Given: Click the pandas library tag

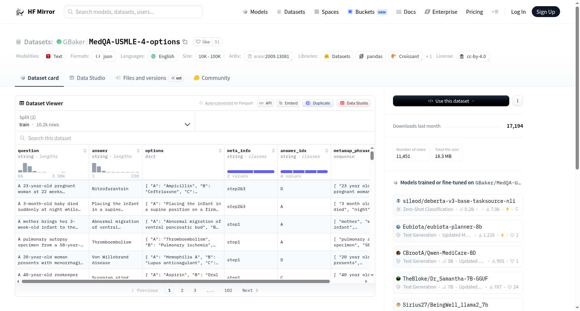Looking at the screenshot, I should [371, 56].
